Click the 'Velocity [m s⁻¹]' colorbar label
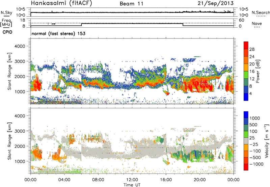 click(x=267, y=141)
